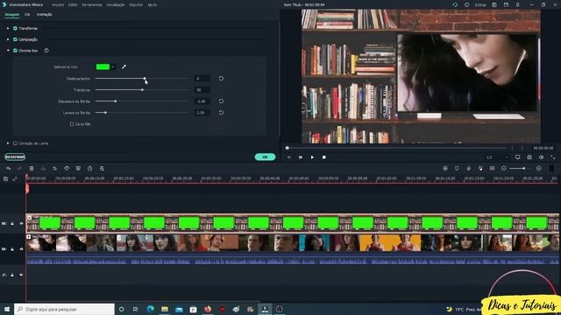The width and height of the screenshot is (561, 315).
Task: Mute the audio track speaker toggle
Action: click(x=21, y=275)
